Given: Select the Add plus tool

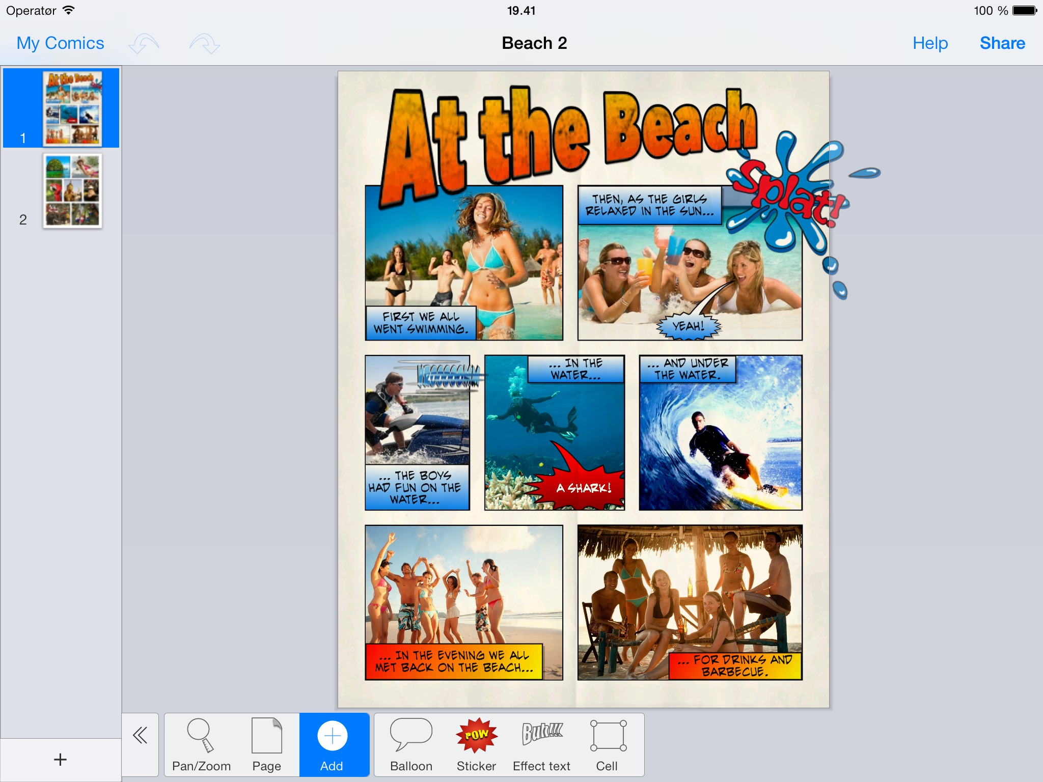Looking at the screenshot, I should pos(333,745).
